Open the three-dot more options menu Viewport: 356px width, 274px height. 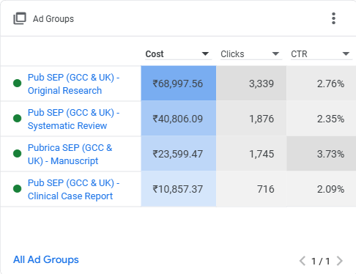pos(333,18)
